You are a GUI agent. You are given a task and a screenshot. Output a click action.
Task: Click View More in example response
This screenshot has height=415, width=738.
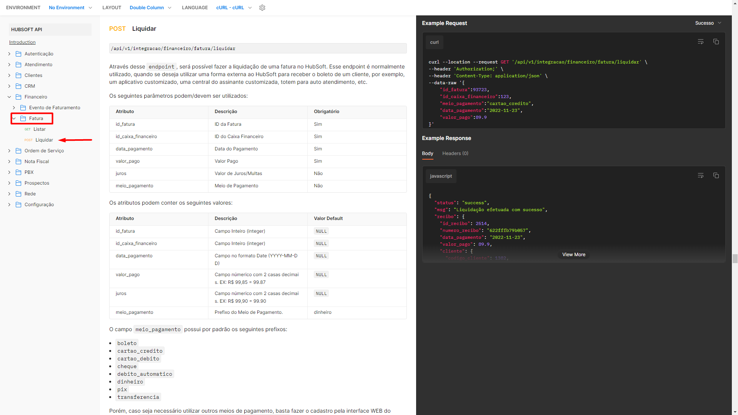click(x=574, y=255)
